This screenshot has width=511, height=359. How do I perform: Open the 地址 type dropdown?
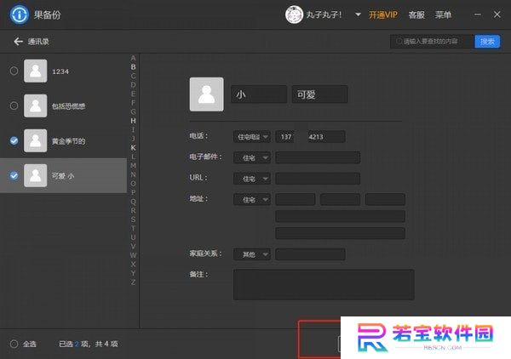252,200
